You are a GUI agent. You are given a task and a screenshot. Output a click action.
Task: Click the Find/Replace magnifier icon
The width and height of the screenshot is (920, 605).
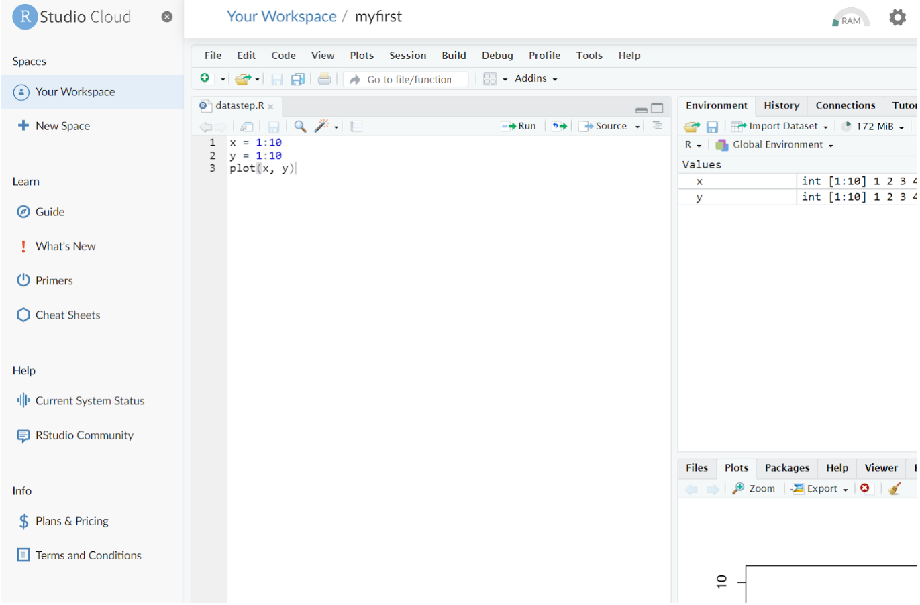tap(300, 126)
